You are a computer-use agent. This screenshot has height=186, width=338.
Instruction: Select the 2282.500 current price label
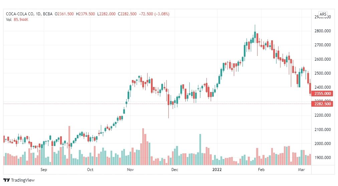[322, 104]
